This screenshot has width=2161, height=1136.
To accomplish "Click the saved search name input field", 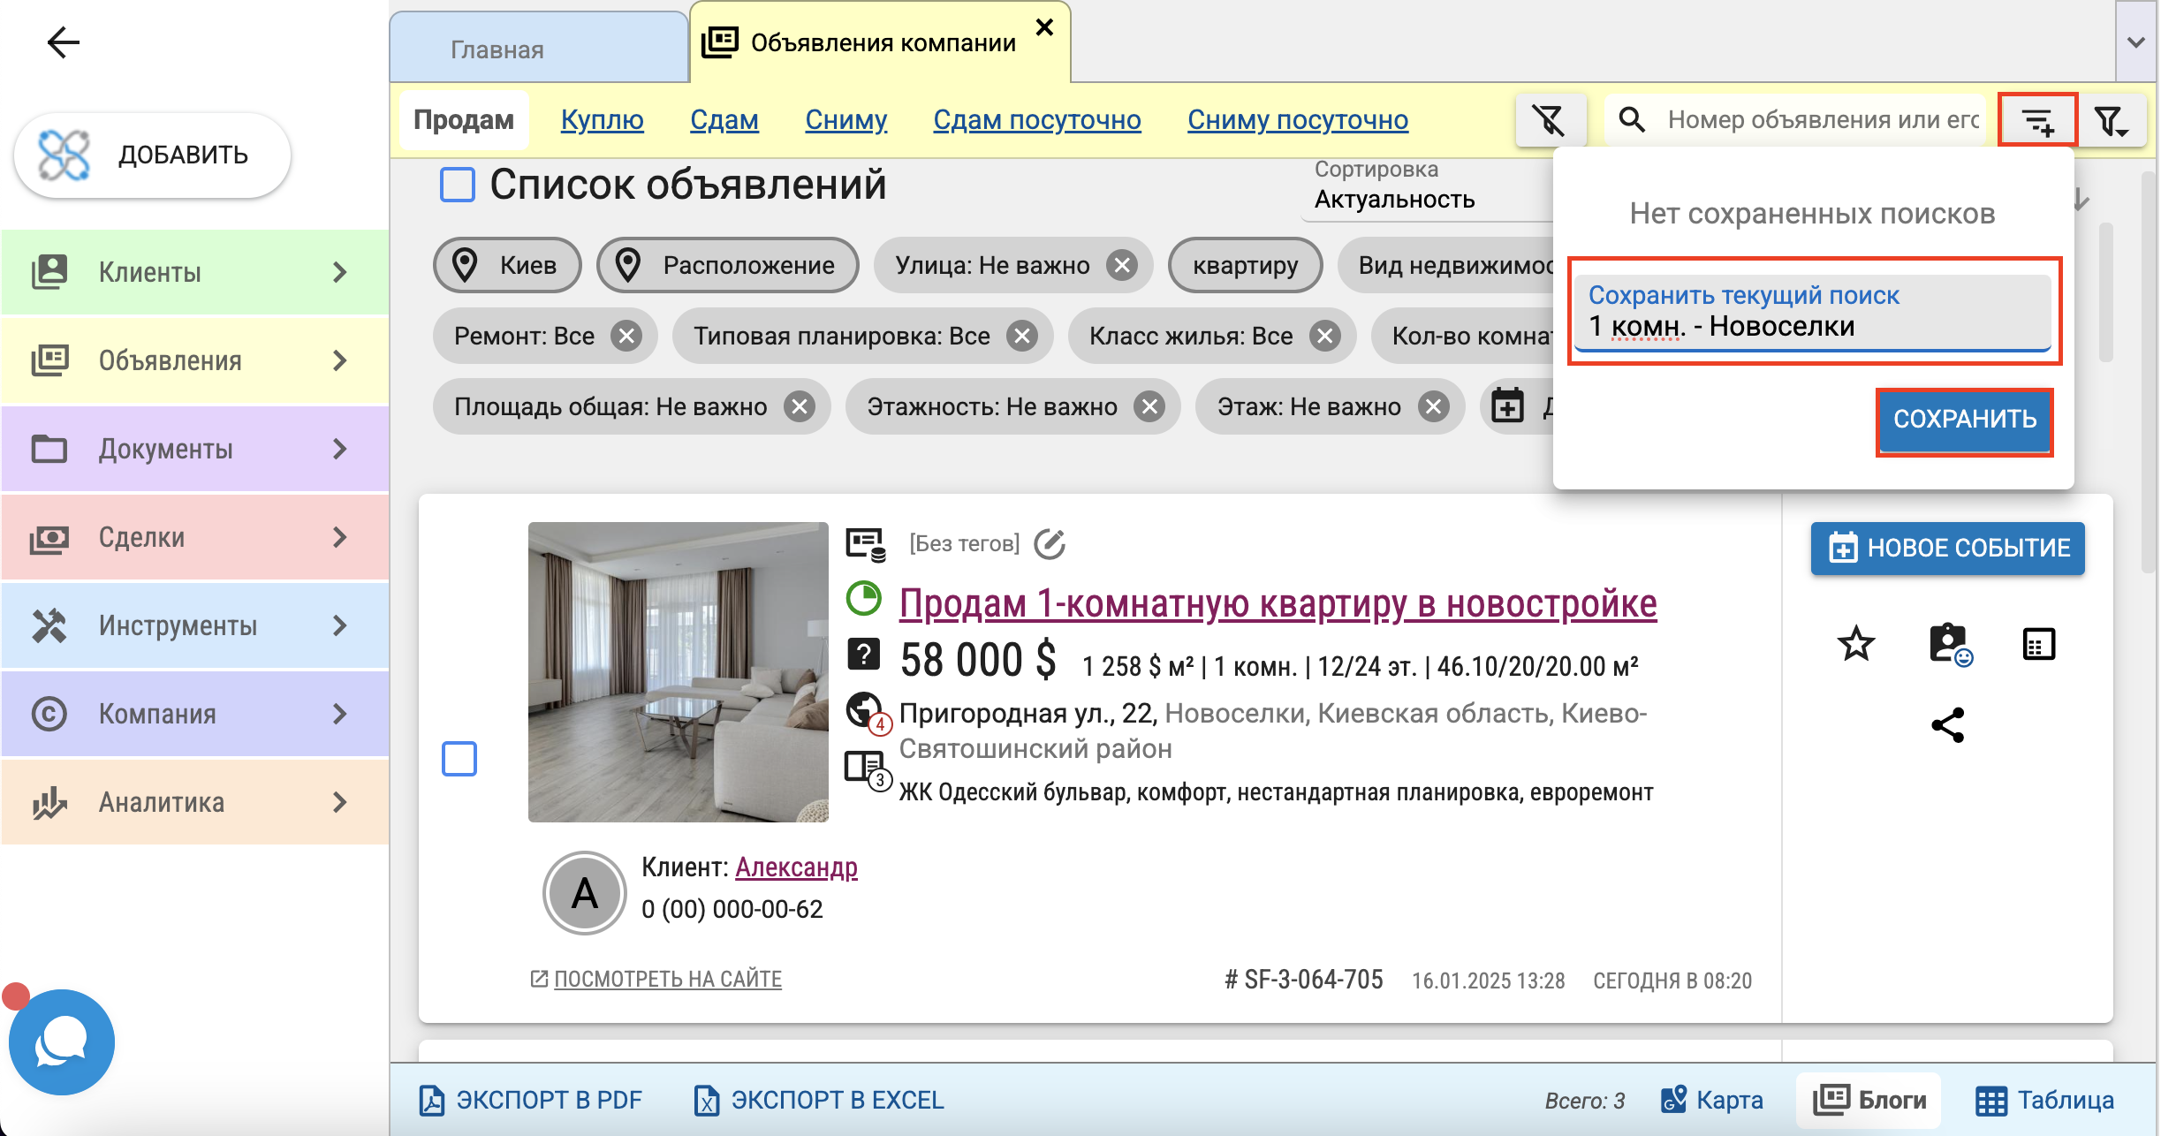I will coord(1813,313).
